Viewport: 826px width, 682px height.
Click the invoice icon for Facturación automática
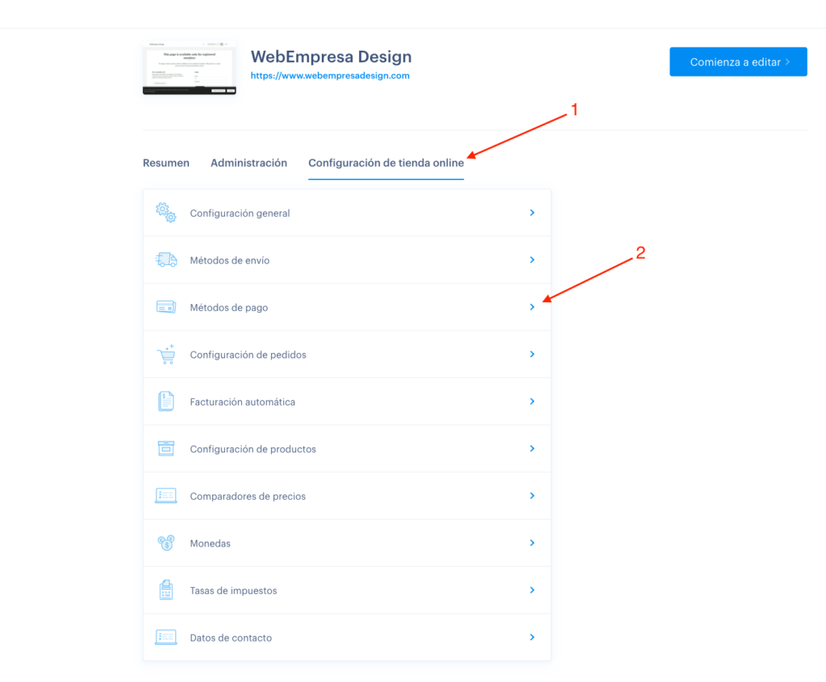click(166, 401)
